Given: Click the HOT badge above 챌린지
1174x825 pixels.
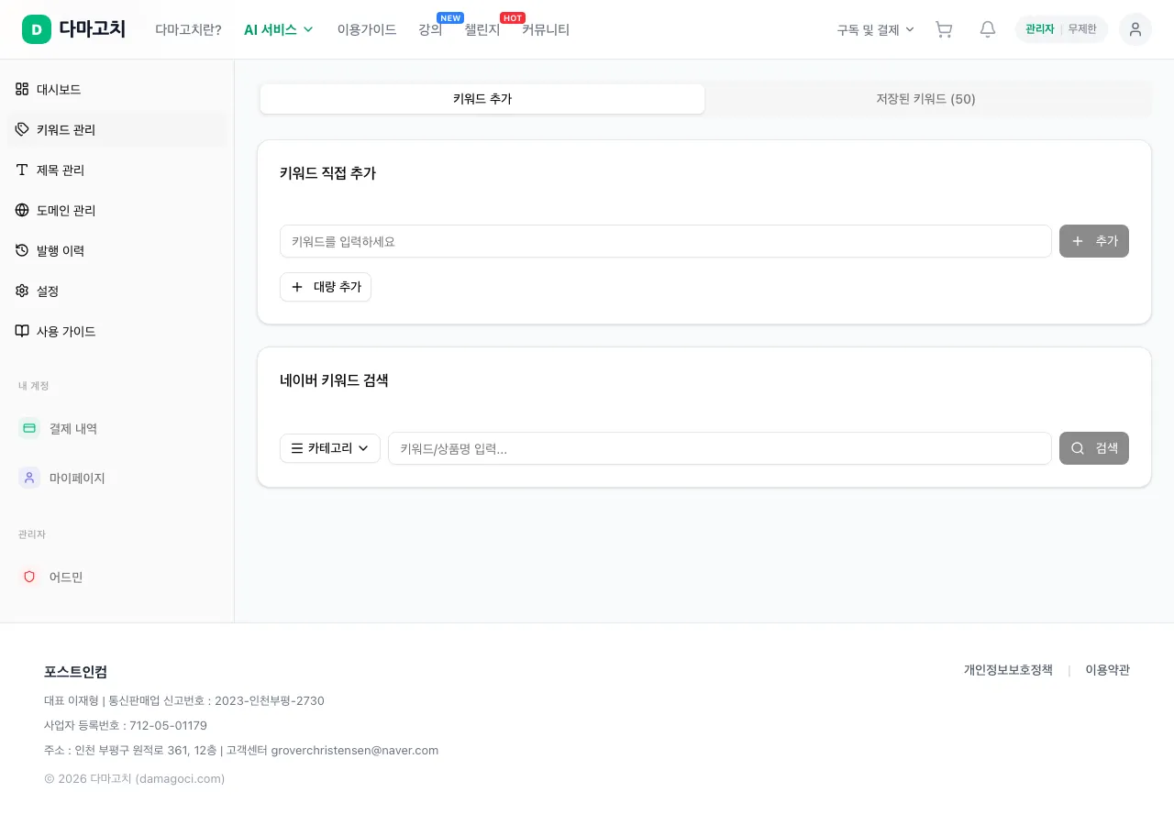Looking at the screenshot, I should [513, 17].
